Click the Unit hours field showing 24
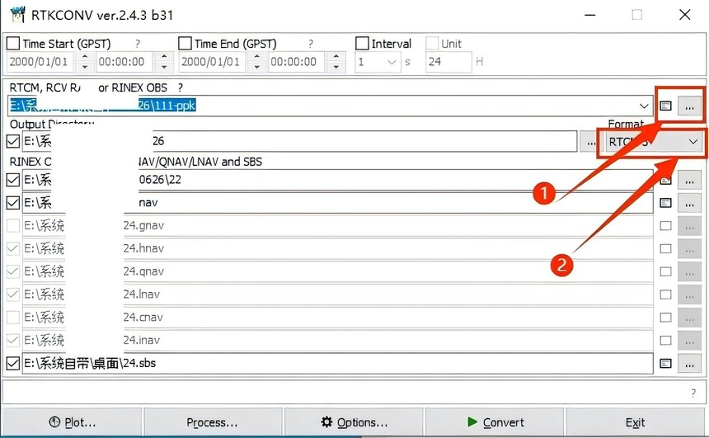Viewport: 709px width, 438px height. [448, 62]
